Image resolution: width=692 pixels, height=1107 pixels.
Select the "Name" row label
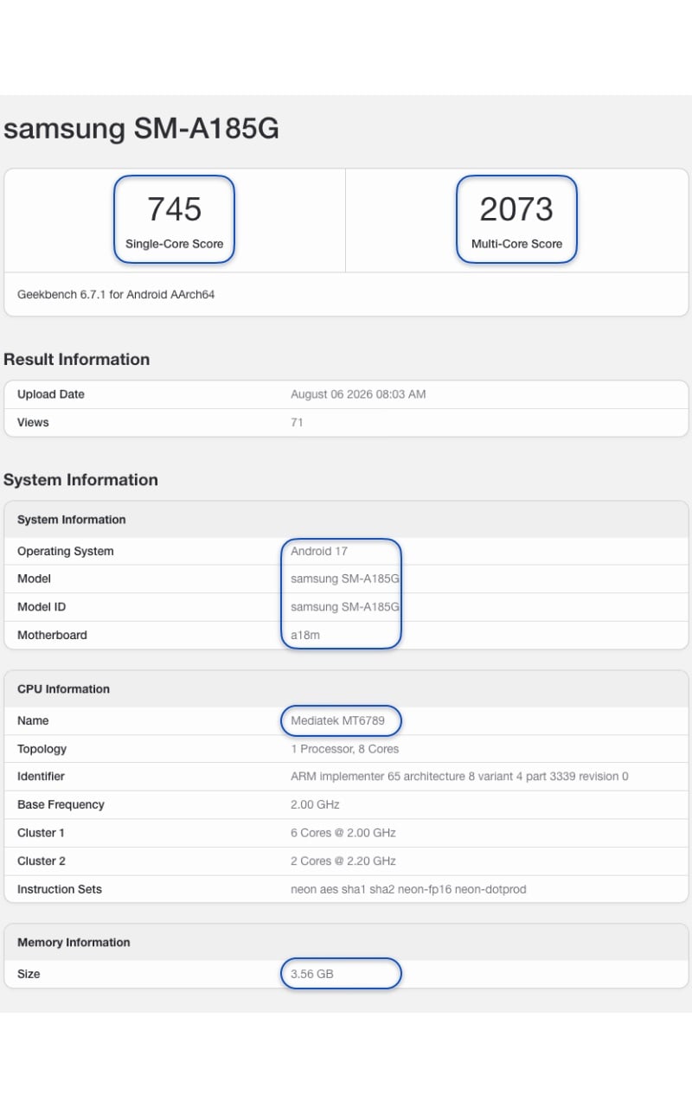pos(33,721)
